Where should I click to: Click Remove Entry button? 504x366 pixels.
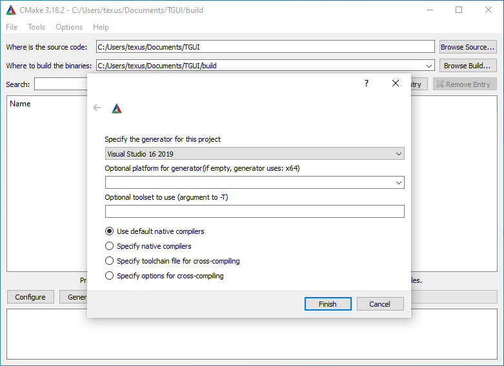[x=465, y=84]
